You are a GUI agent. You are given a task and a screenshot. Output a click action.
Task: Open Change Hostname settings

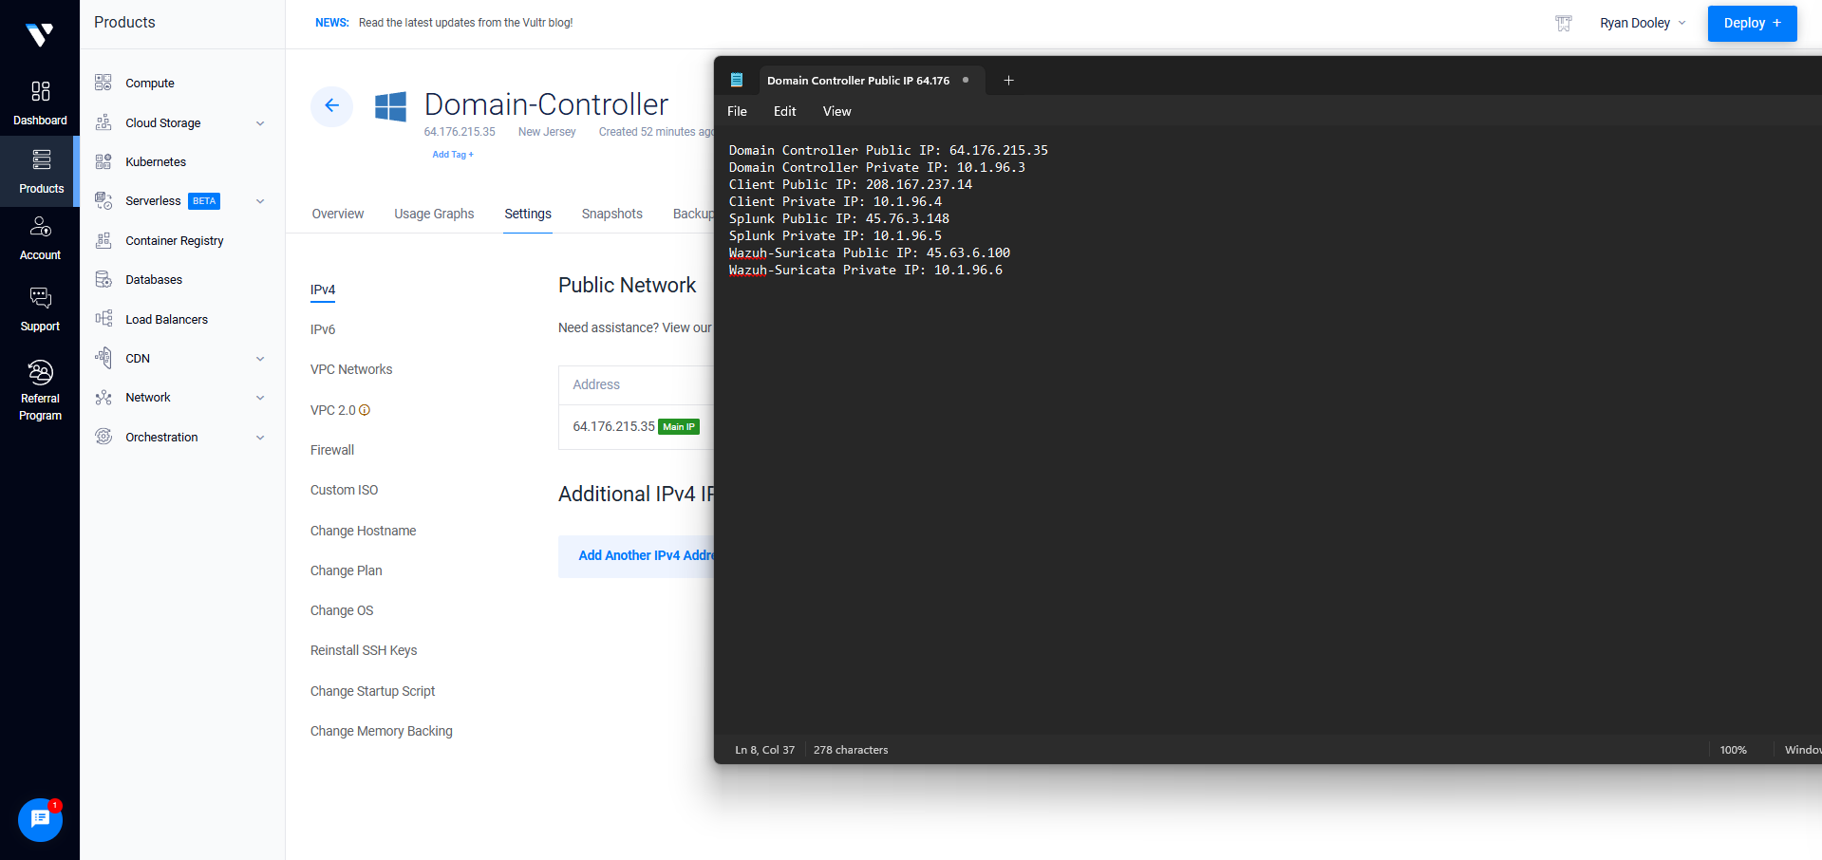[x=363, y=531]
